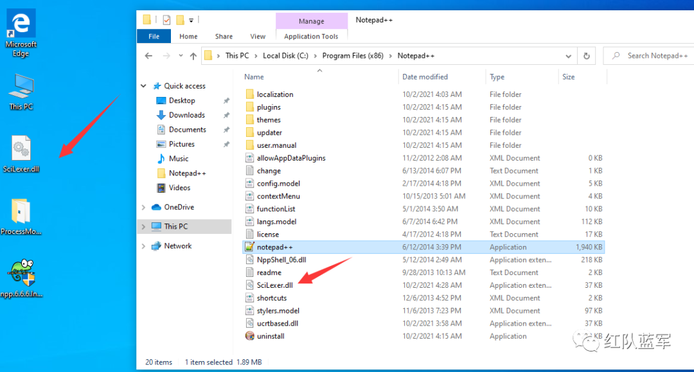Screen dimensions: 694x372
Task: Select the ucrtbased.dll file icon
Action: (x=249, y=323)
